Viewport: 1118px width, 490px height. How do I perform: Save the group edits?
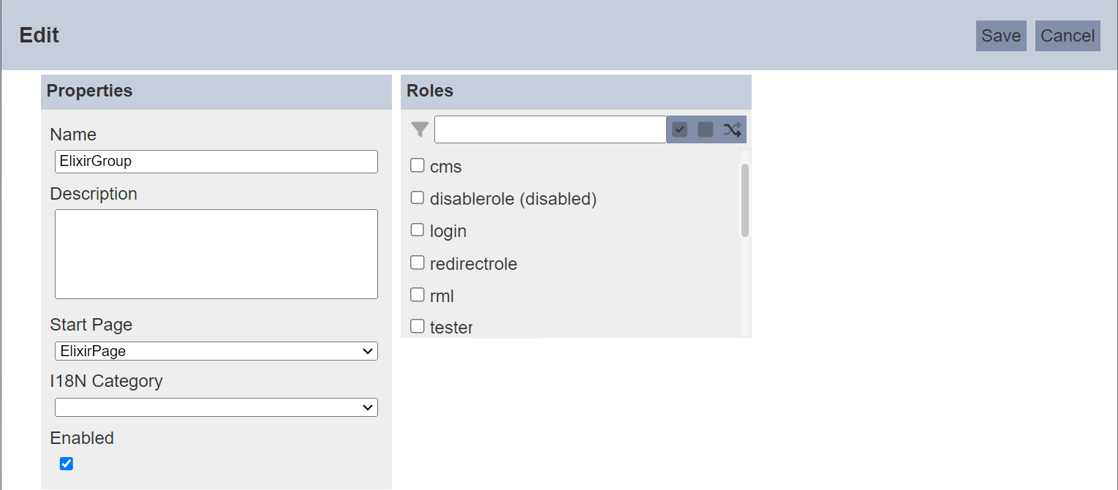pyautogui.click(x=1001, y=36)
